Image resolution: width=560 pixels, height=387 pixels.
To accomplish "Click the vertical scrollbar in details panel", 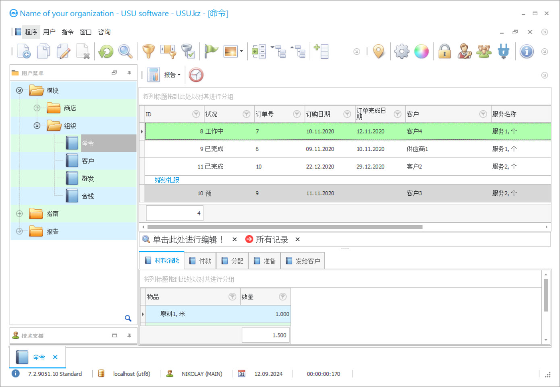I will coord(546,295).
